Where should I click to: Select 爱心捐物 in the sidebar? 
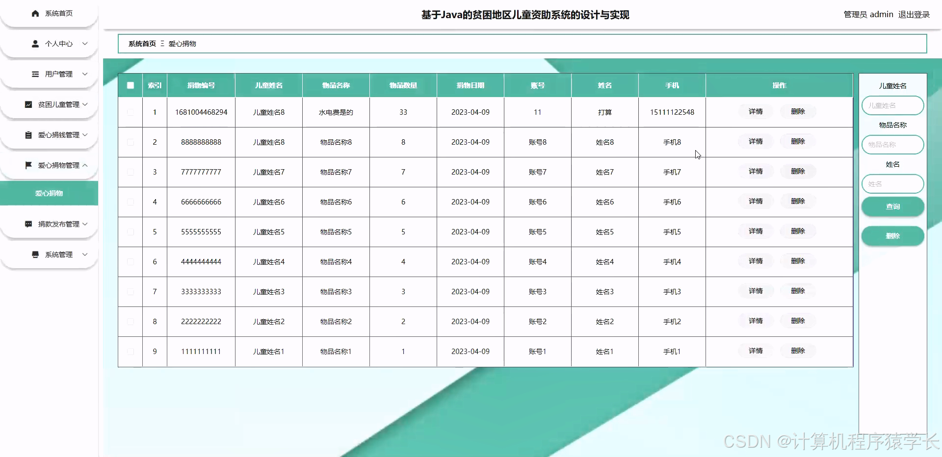(49, 193)
